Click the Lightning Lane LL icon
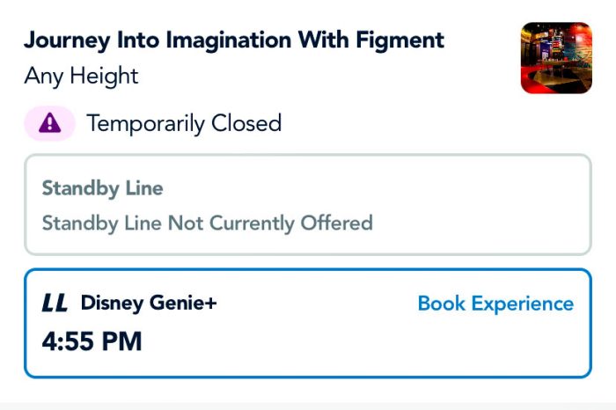 point(55,304)
